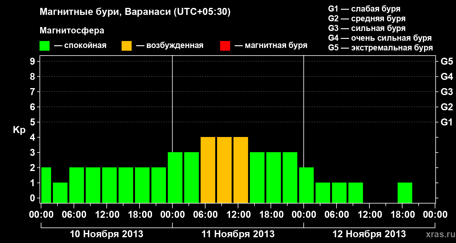Click the 'Магнитосфера' heading
Screen dimensions: 456x243
(x=72, y=31)
